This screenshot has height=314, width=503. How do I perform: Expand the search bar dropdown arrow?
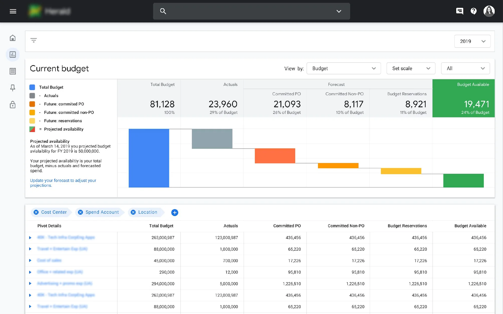339,11
